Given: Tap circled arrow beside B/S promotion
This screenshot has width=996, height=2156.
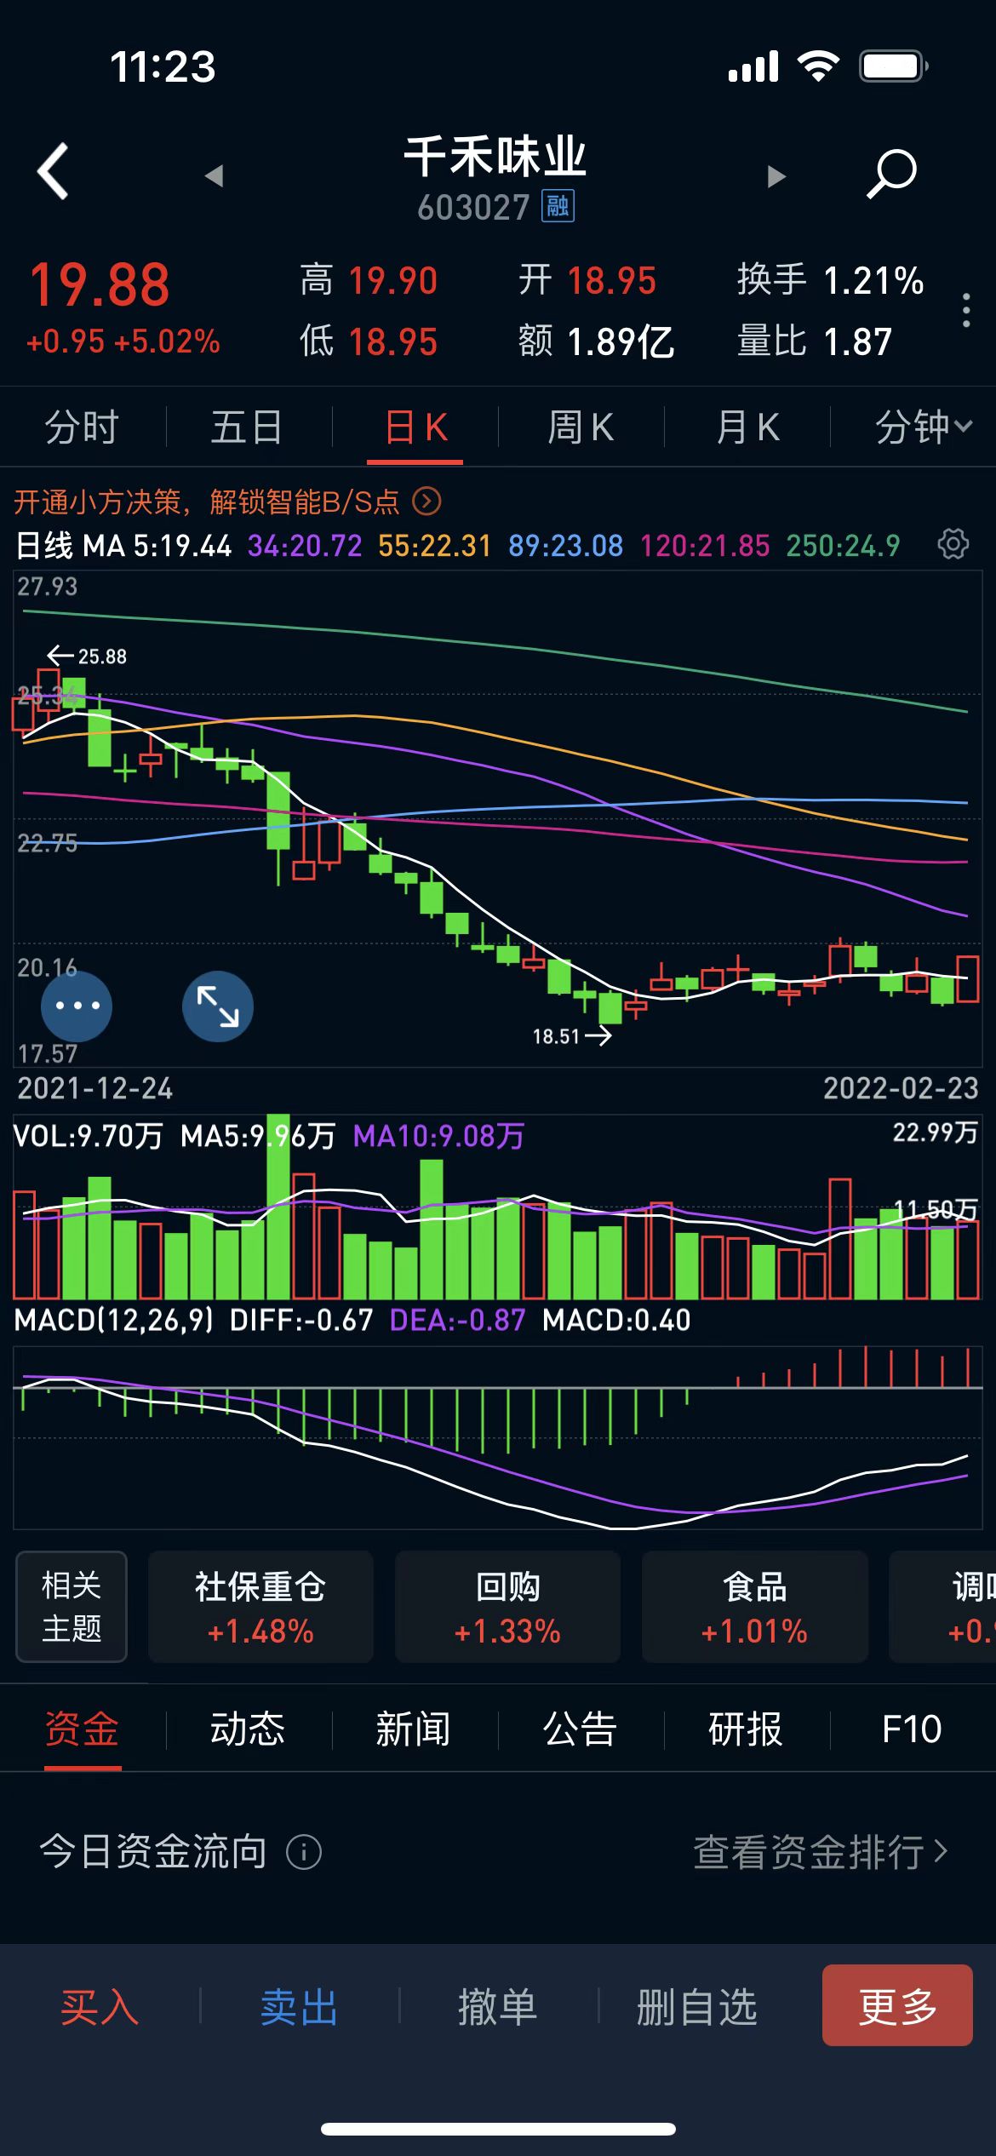Looking at the screenshot, I should (426, 502).
